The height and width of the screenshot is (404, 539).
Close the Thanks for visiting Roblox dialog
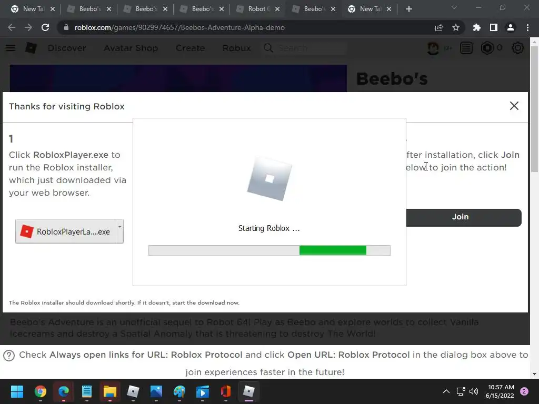tap(514, 106)
